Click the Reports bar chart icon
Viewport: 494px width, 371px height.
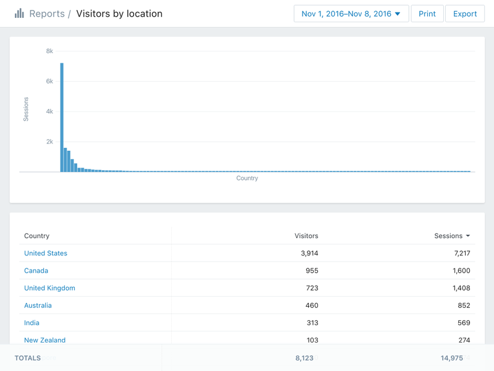pos(19,14)
